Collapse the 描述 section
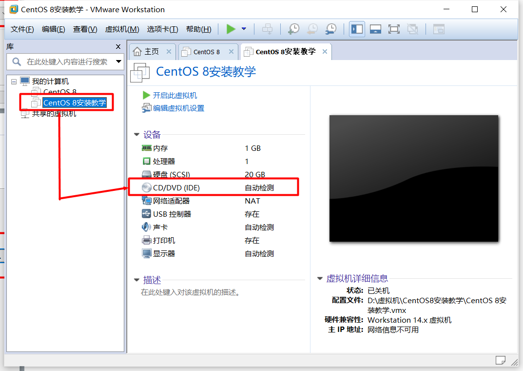Image resolution: width=523 pixels, height=371 pixels. click(x=136, y=280)
